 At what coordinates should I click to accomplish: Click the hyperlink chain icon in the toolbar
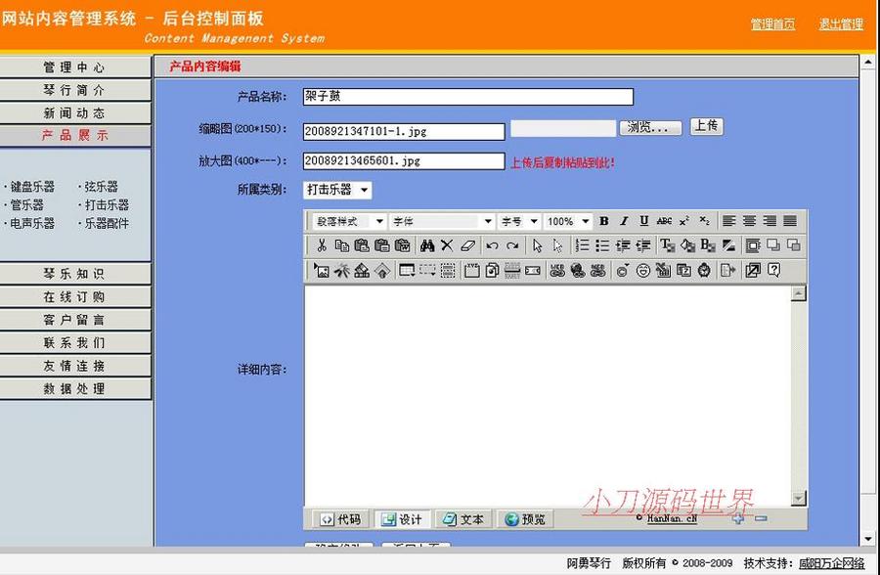[x=556, y=272]
